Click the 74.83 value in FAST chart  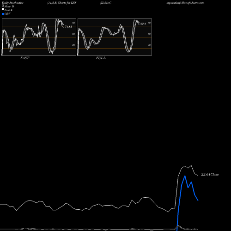pos(68,27)
